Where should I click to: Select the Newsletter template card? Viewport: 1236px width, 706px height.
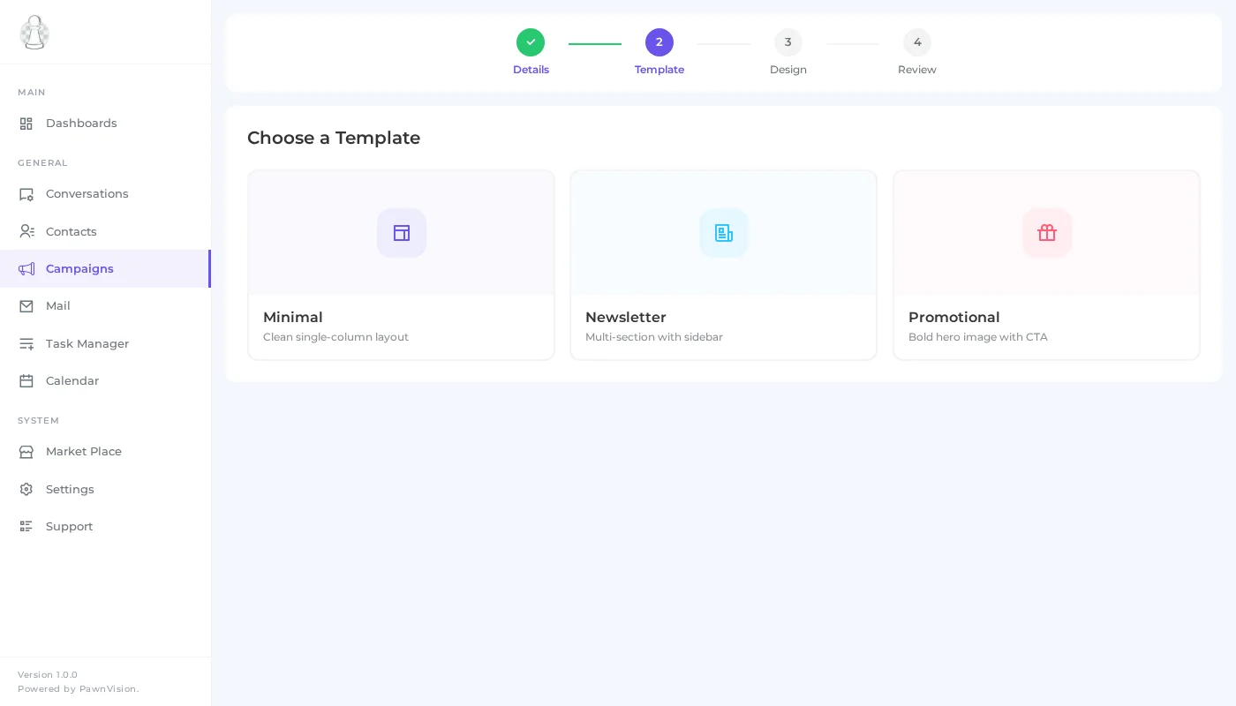pos(724,265)
